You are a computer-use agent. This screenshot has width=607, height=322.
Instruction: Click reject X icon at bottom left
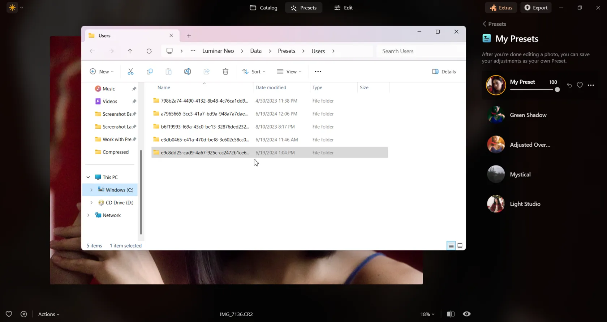[24, 314]
